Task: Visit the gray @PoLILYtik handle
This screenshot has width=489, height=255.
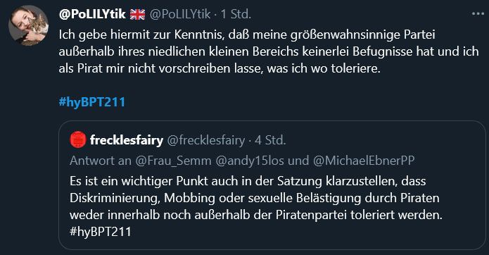Action: pos(180,14)
